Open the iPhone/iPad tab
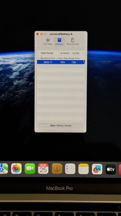 click(73, 42)
